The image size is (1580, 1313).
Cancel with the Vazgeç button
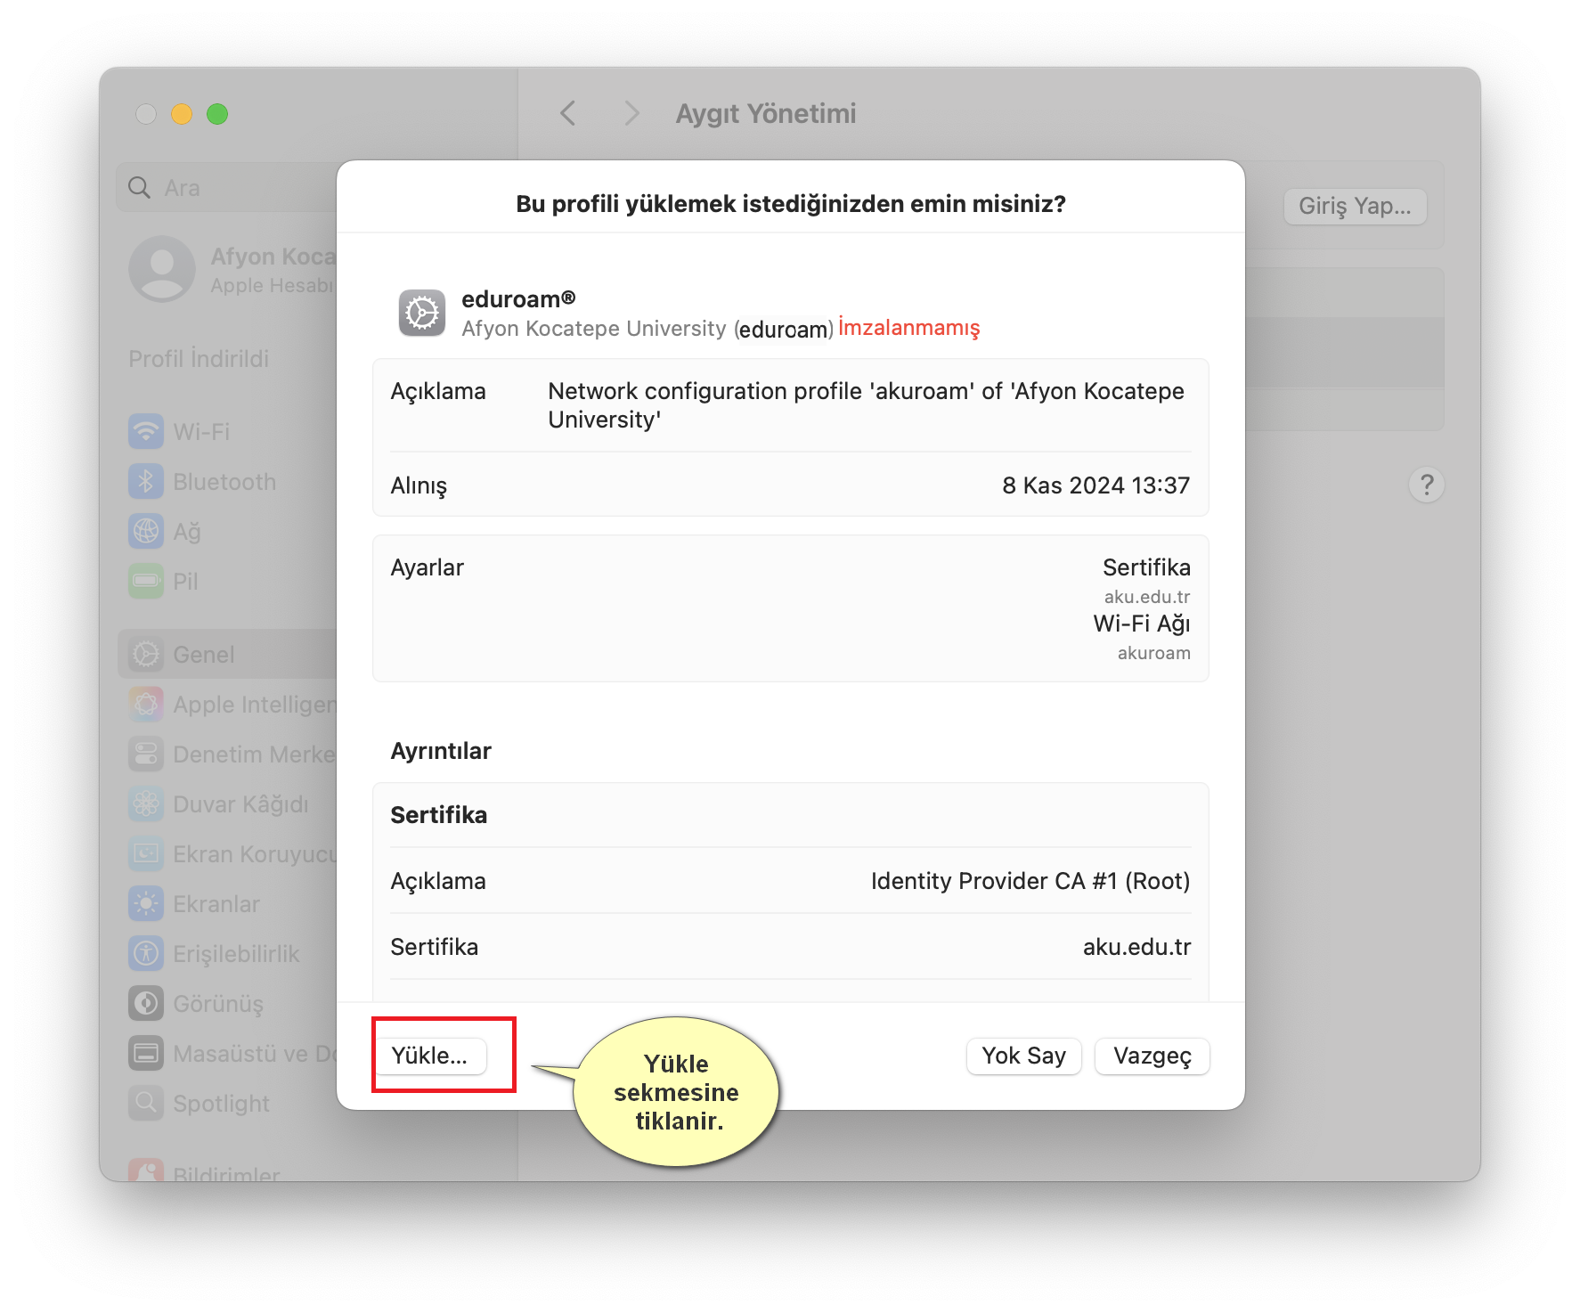pyautogui.click(x=1152, y=1056)
